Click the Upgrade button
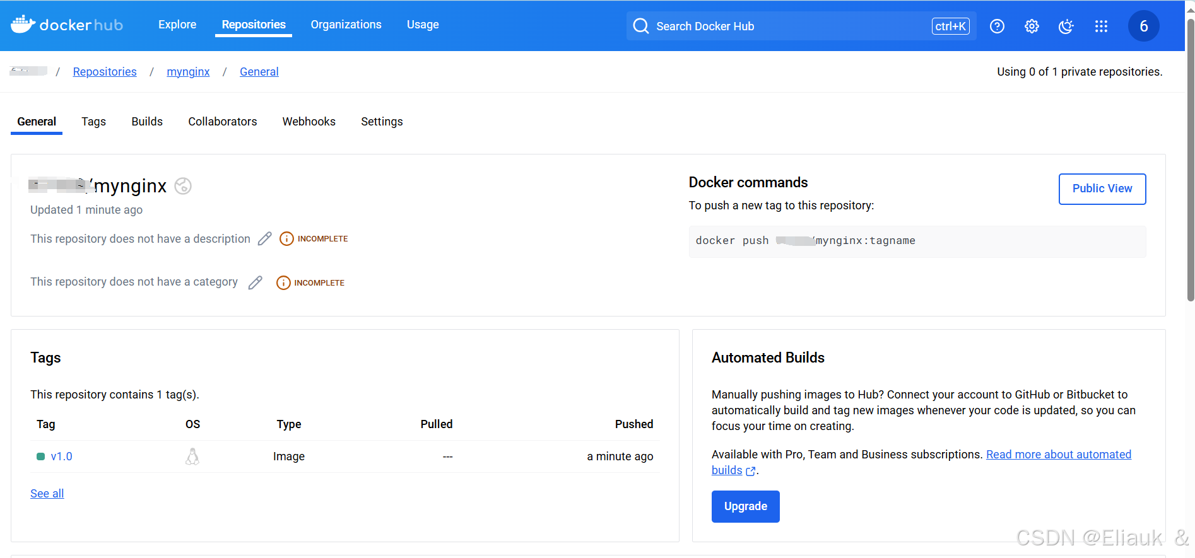The height and width of the screenshot is (558, 1195). 746,506
